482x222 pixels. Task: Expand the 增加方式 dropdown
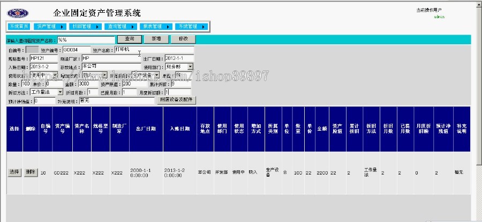(x=104, y=75)
